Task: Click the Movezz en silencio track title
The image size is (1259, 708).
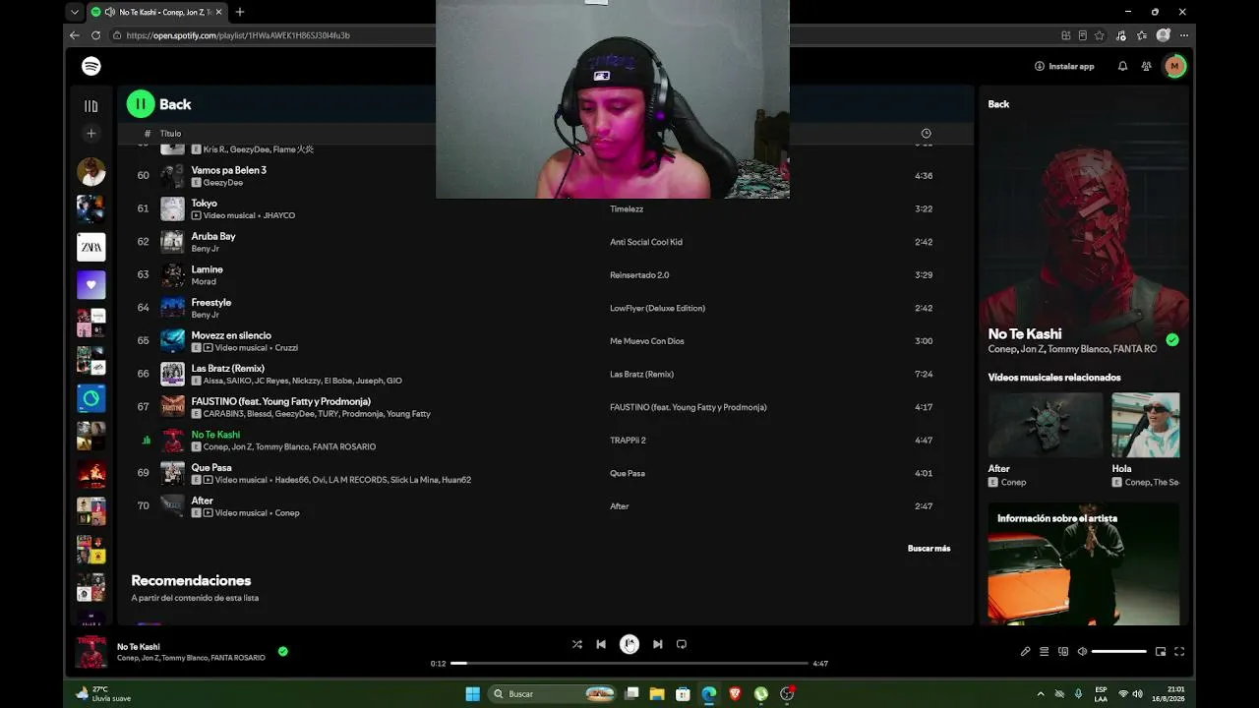Action: coord(231,335)
